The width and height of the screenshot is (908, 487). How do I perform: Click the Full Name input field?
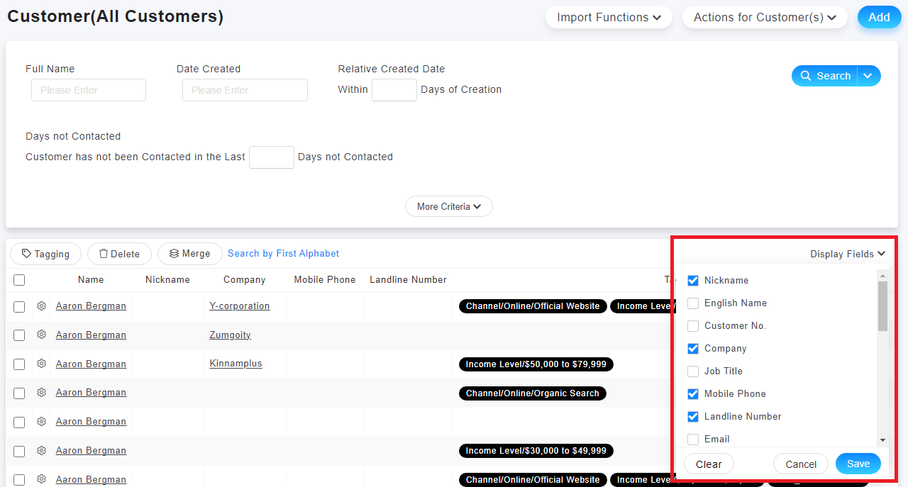click(89, 90)
